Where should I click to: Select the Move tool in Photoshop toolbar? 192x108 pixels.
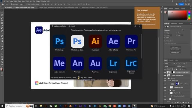pos(2,10)
